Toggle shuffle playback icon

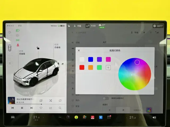[50, 101]
